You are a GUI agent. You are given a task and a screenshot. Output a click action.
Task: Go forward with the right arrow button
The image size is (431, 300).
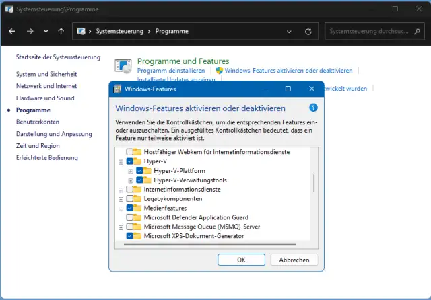(30, 32)
